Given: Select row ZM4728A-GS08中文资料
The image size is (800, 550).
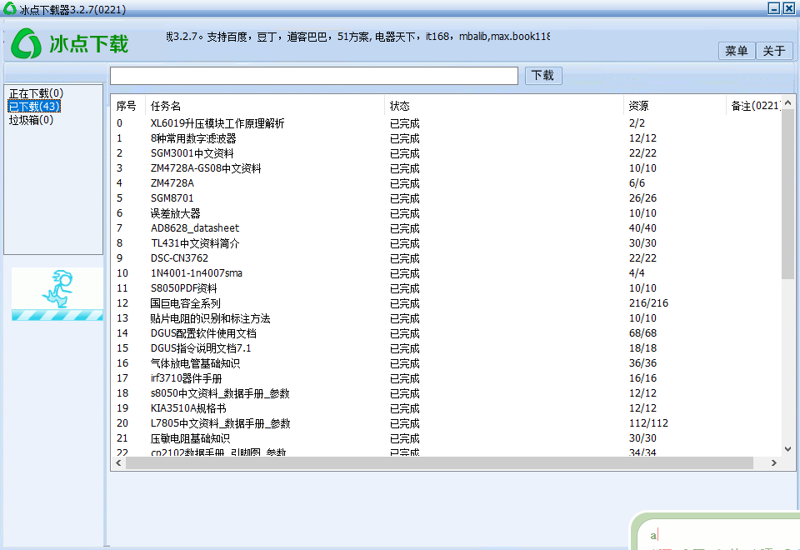Looking at the screenshot, I should point(447,168).
